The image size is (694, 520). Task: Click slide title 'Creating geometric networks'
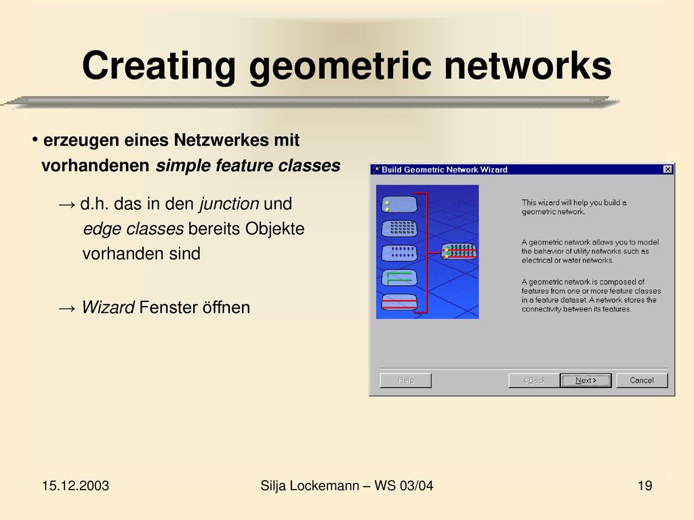(346, 66)
